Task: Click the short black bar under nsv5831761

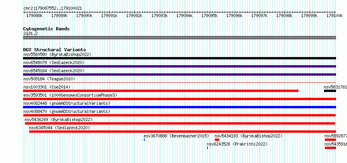Action: pos(330,91)
